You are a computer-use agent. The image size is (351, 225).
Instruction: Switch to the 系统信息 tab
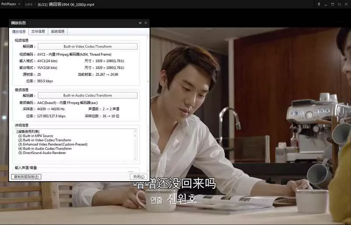(x=57, y=32)
